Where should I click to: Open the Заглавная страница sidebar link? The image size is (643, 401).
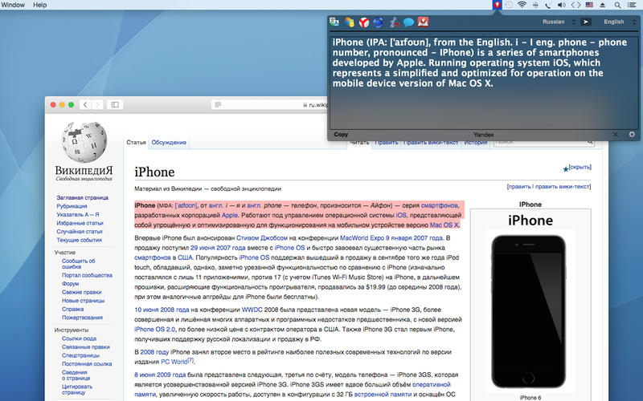(x=83, y=197)
